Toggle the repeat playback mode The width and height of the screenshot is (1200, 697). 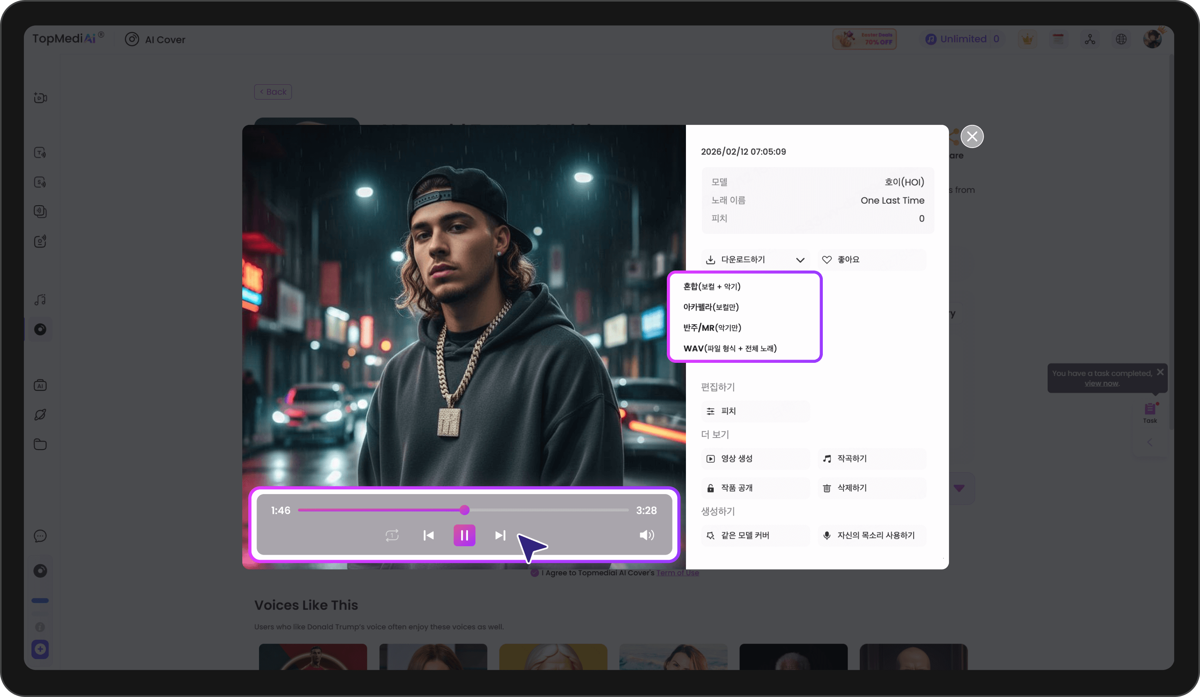(x=392, y=535)
